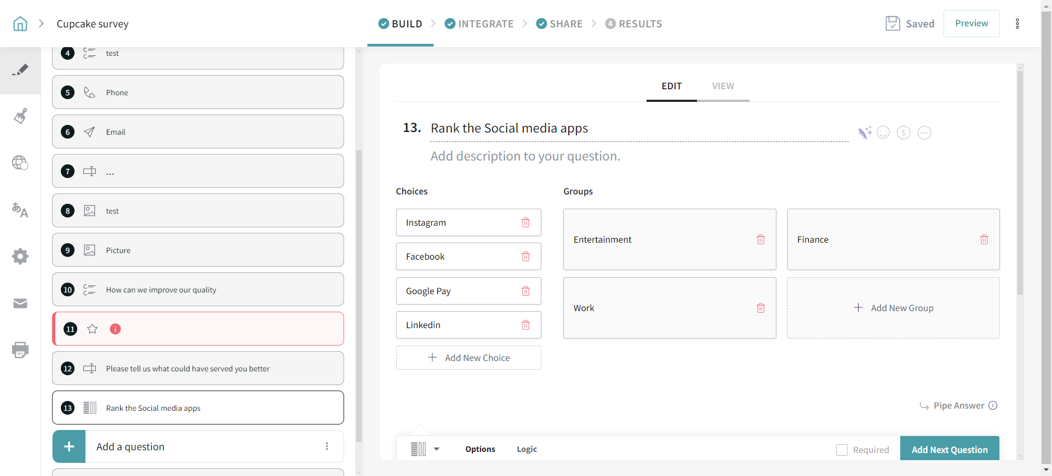Click the Preview button
This screenshot has width=1052, height=476.
(x=971, y=24)
